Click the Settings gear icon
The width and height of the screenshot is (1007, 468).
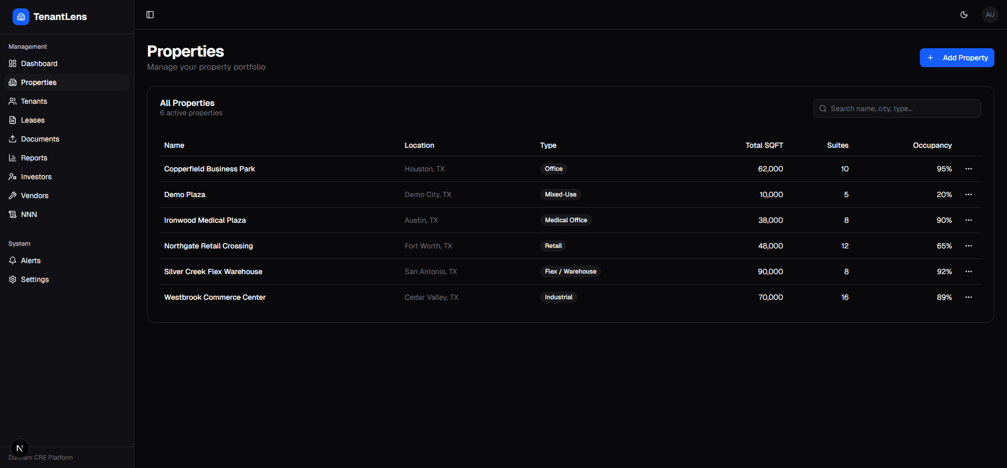[13, 279]
